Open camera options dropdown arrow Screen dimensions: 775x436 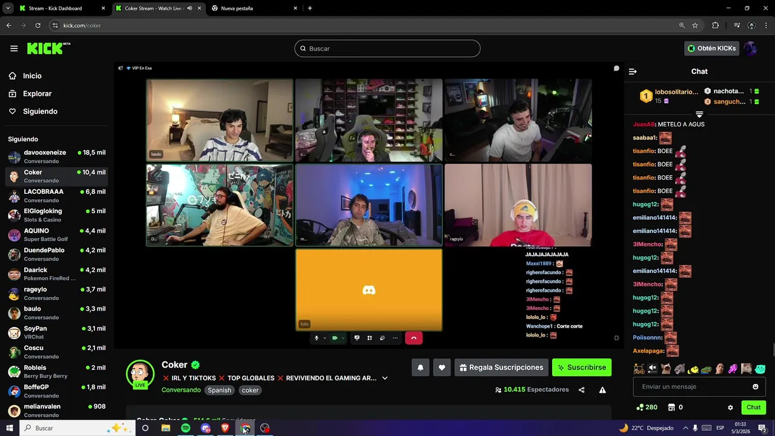point(343,338)
